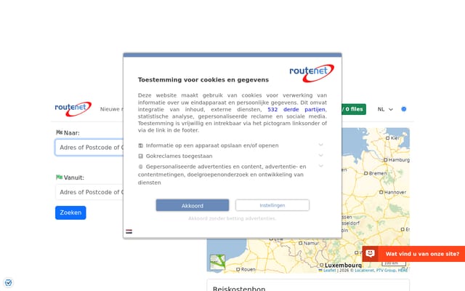
Task: Click Hannover on the map
Action: coord(393,192)
